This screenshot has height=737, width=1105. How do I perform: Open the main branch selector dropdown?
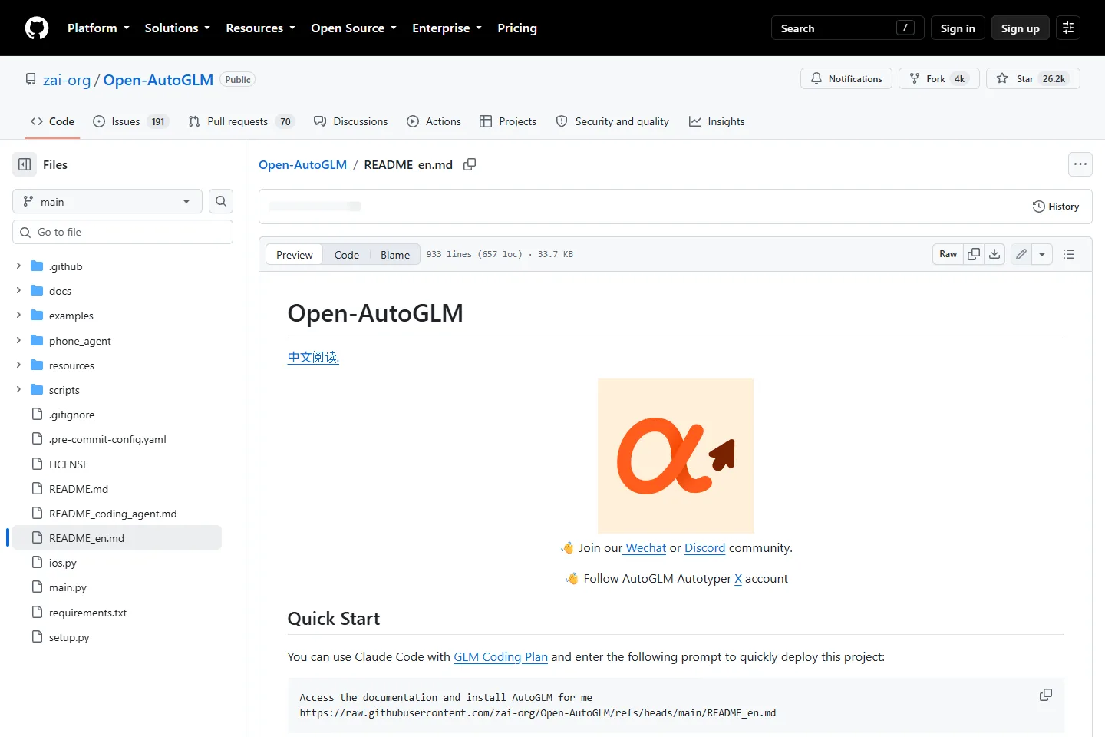click(x=107, y=201)
